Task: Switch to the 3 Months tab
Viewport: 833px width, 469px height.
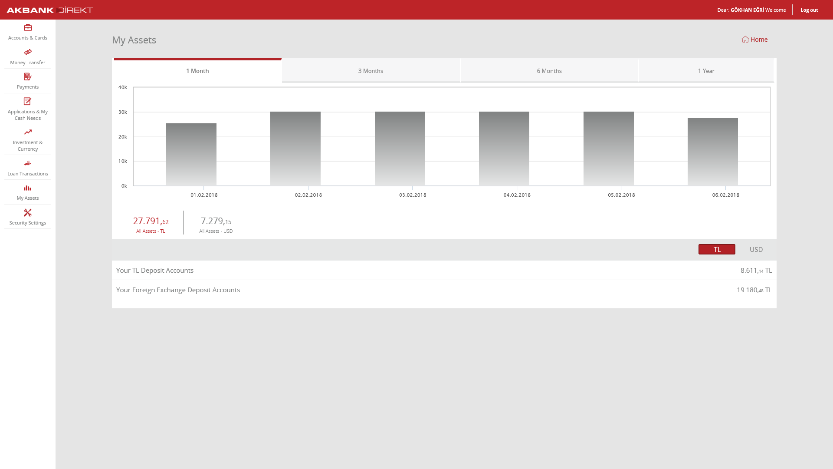Action: pos(371,71)
